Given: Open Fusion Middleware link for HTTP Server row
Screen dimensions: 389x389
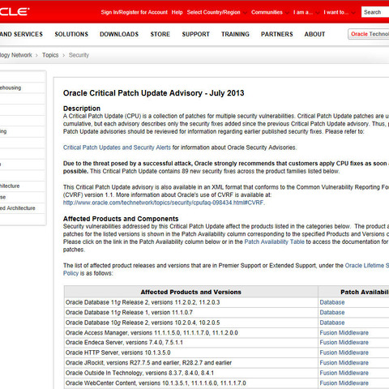Looking at the screenshot, I should point(344,353).
